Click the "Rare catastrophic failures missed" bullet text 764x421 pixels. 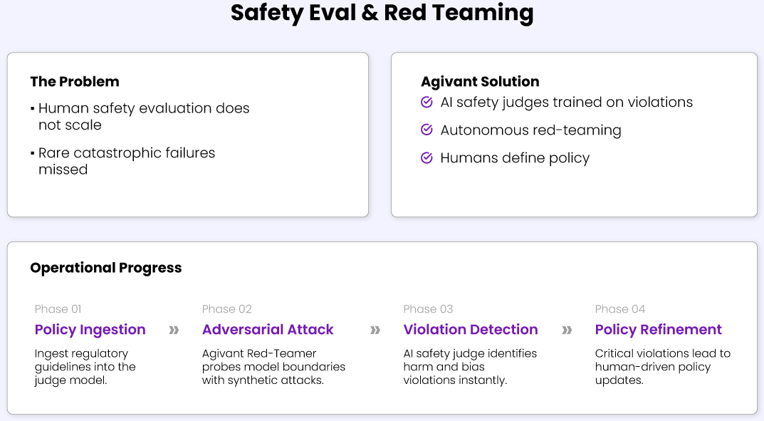click(126, 161)
